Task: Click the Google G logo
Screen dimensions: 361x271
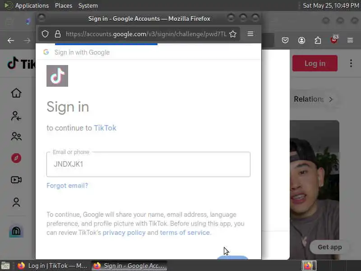Action: click(46, 52)
